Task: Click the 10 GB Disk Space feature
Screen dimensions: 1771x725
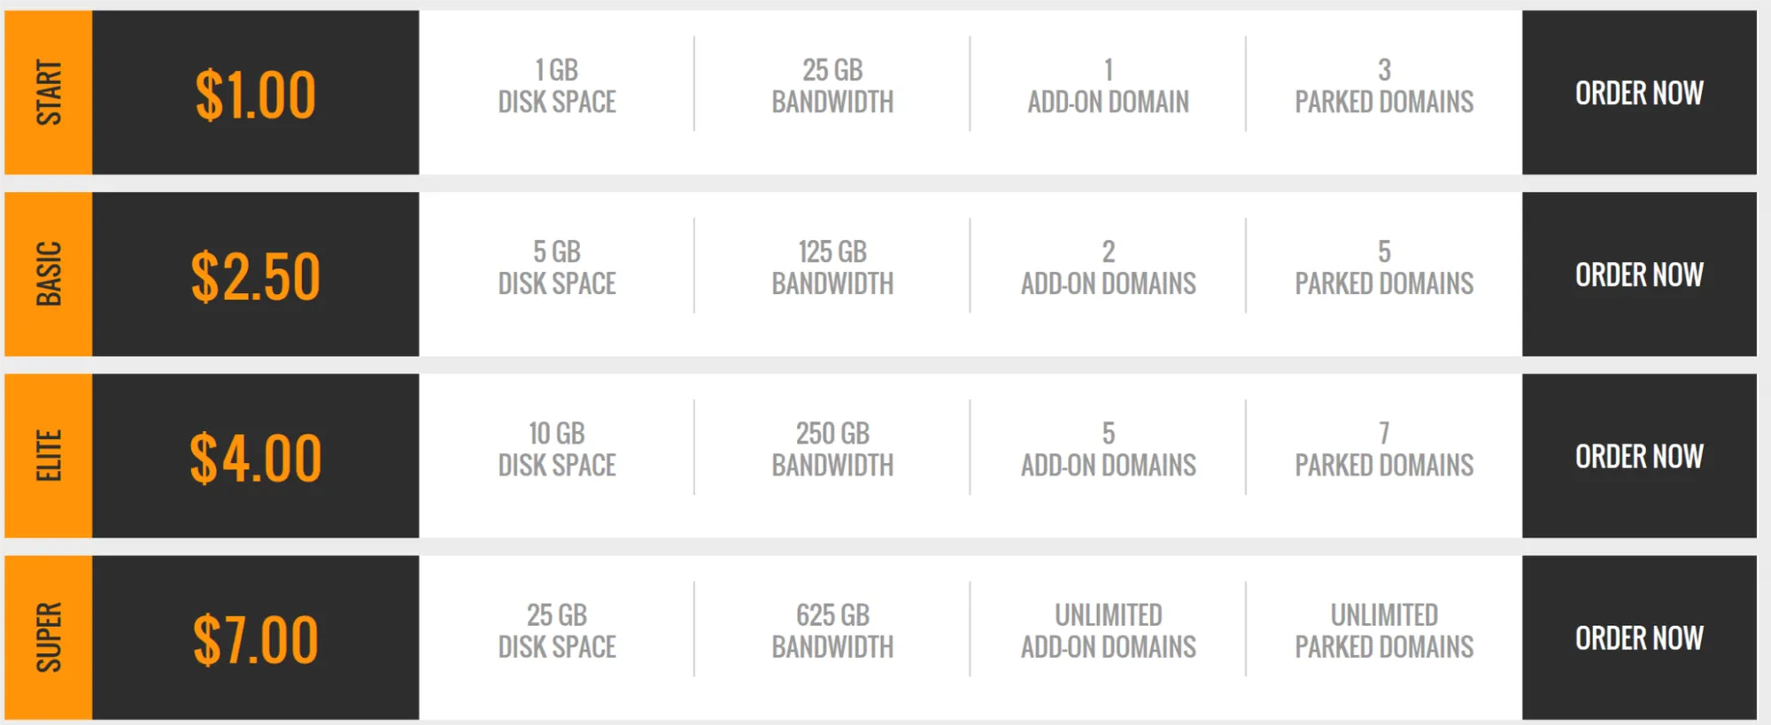Action: point(557,449)
